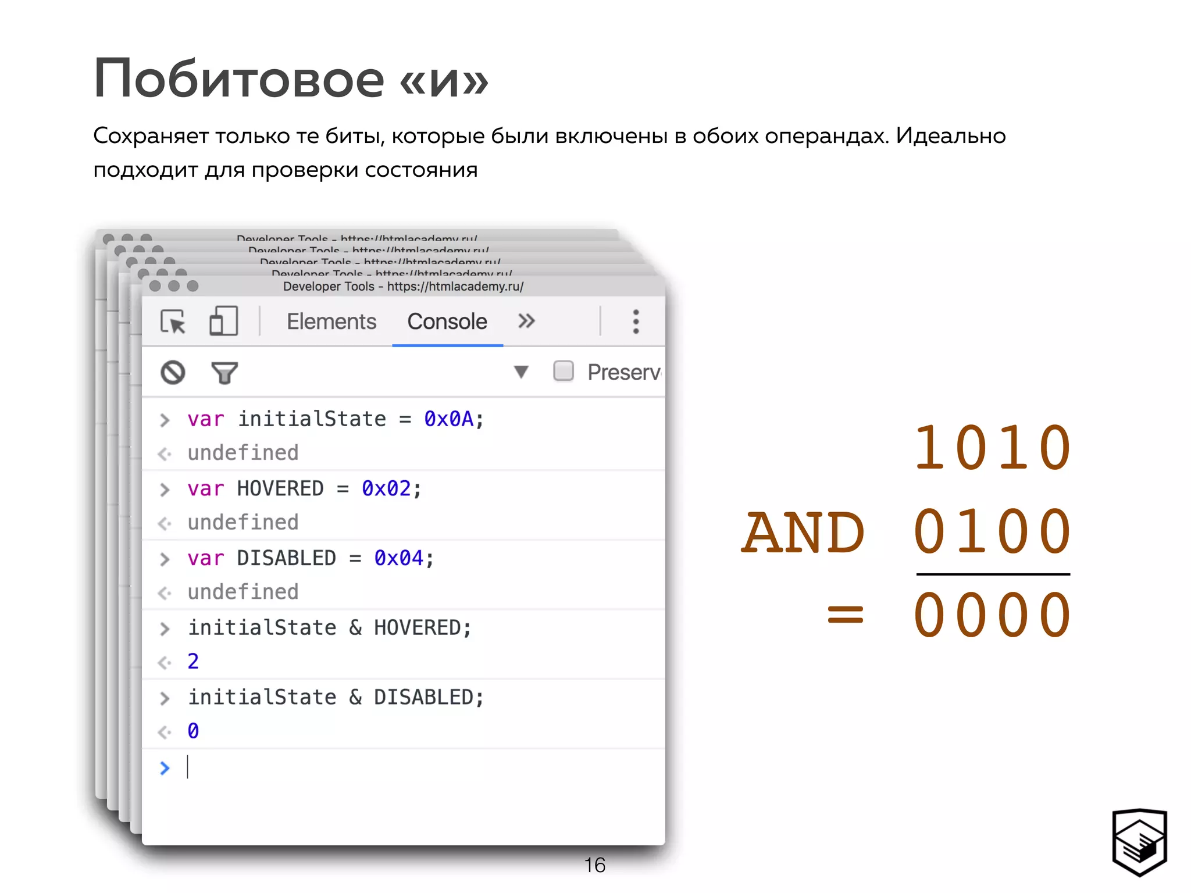Expand more tabs with double chevron
This screenshot has width=1191, height=893.
coord(526,321)
